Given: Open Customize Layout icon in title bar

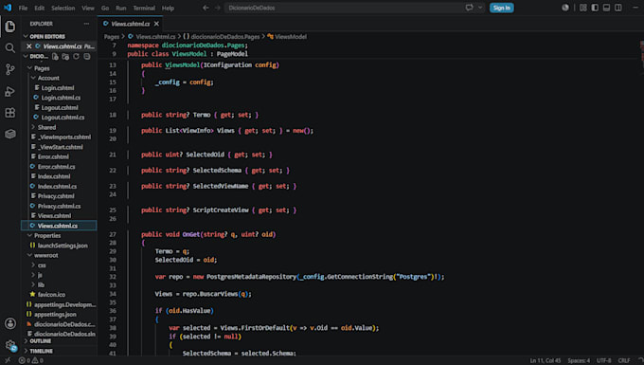Looking at the screenshot, I should (582, 8).
